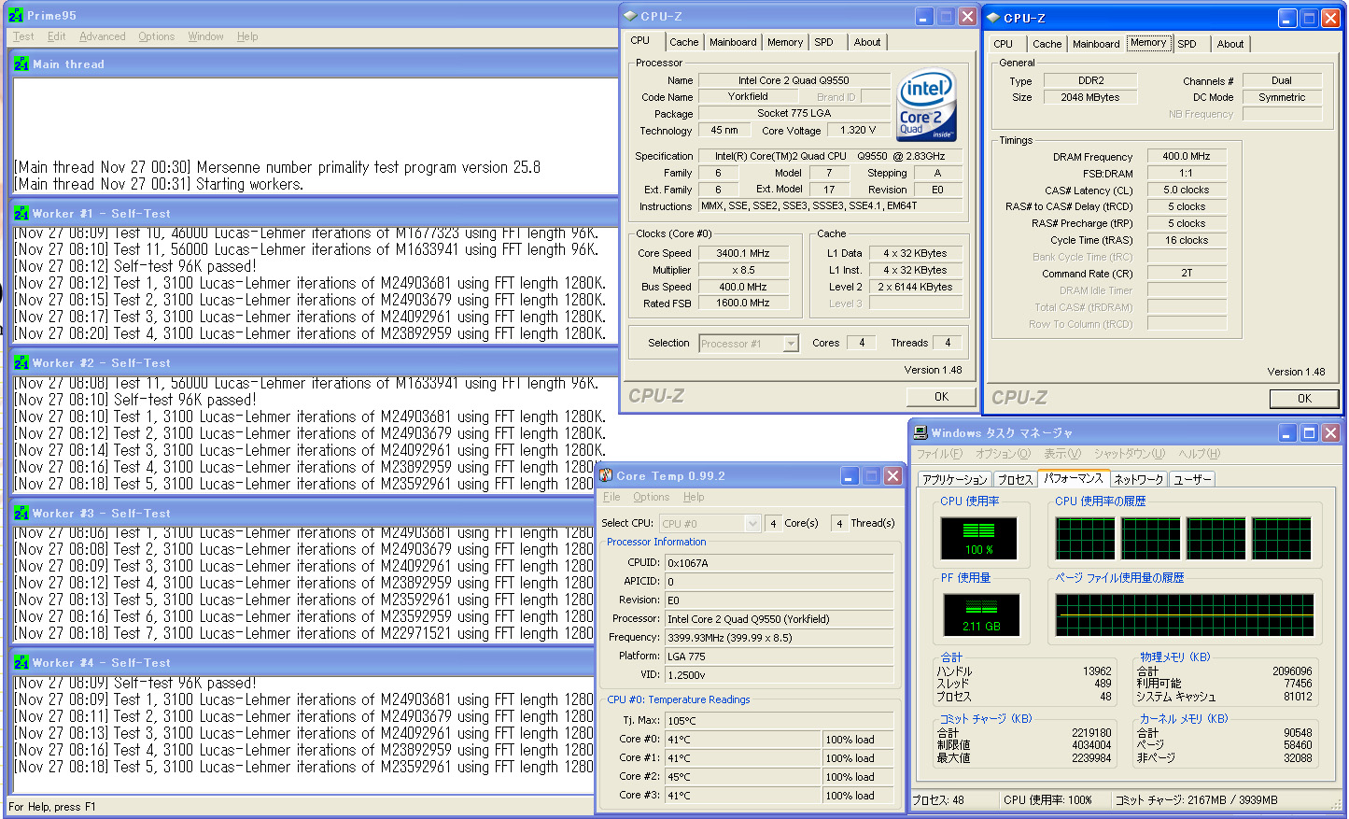Click the CPUID field showing 0x1067A
The width and height of the screenshot is (1349, 819).
coord(780,563)
